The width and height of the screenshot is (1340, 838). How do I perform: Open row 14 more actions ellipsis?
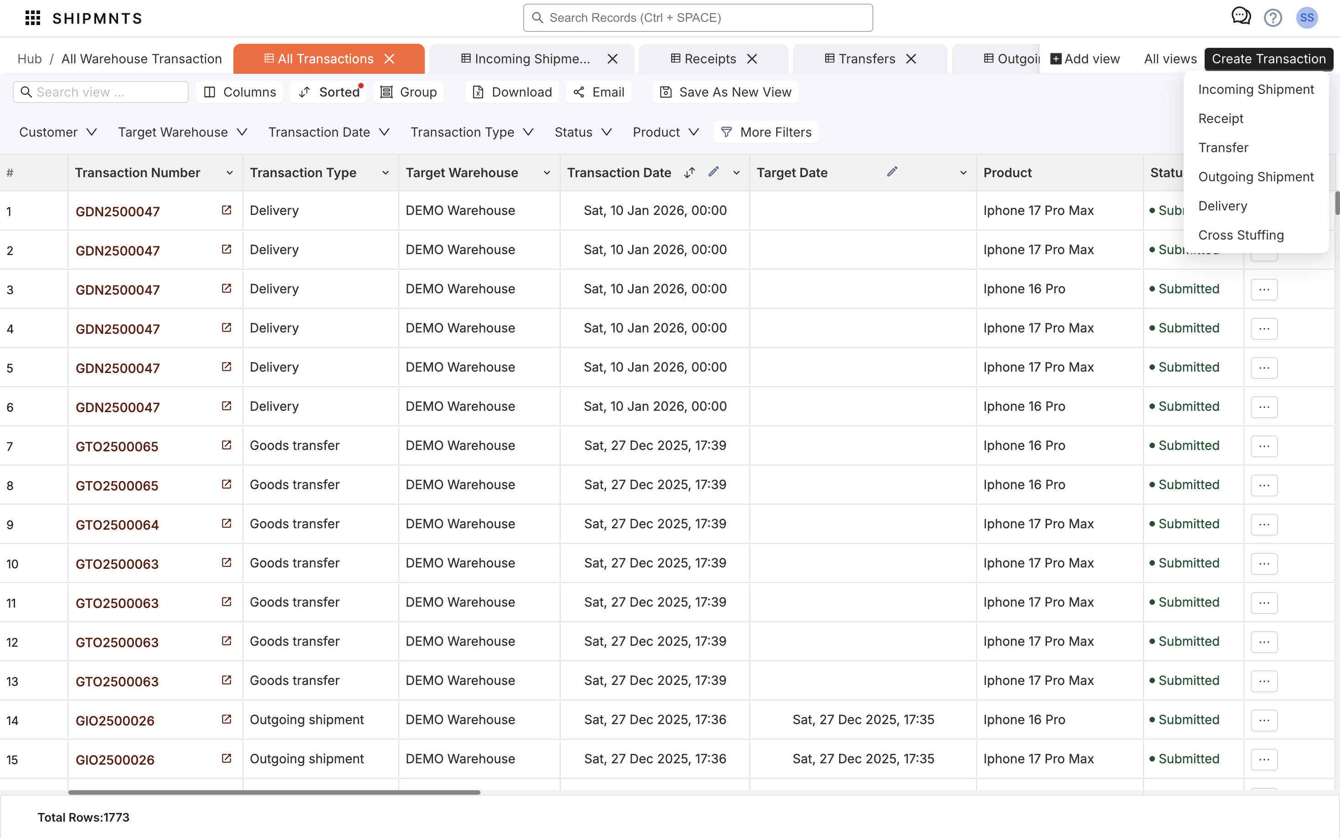(1264, 720)
